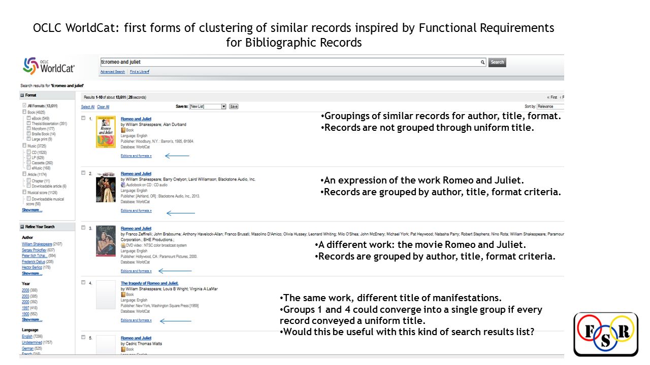
Task: Click the OCLC WorldCat logo
Action: [49, 66]
